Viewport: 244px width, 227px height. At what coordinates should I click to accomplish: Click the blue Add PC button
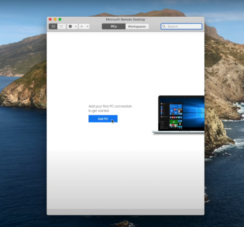coord(103,119)
